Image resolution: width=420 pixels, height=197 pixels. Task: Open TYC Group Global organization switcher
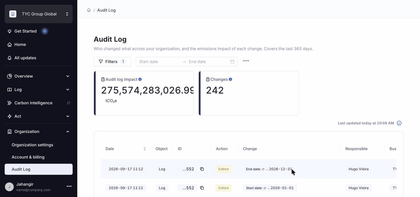pyautogui.click(x=38, y=14)
